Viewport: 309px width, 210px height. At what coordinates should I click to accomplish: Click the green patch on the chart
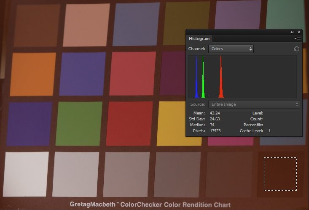point(79,124)
